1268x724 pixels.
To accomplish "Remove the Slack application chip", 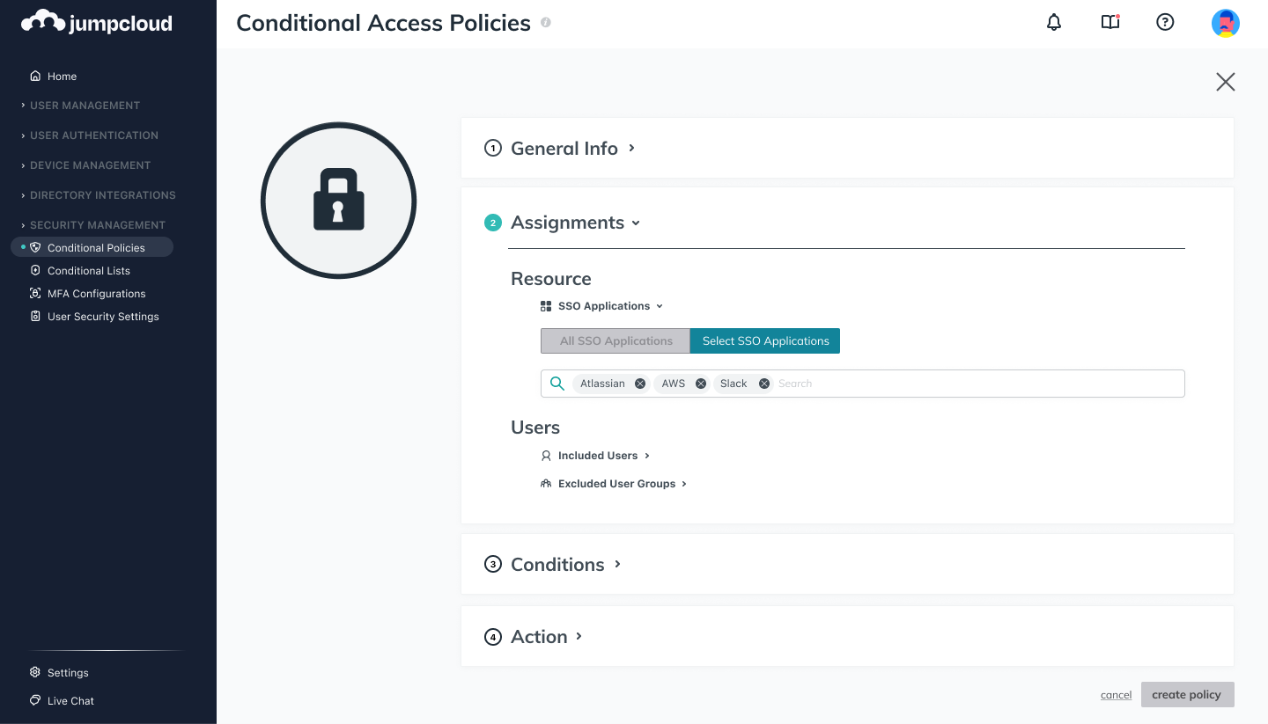I will 764,384.
